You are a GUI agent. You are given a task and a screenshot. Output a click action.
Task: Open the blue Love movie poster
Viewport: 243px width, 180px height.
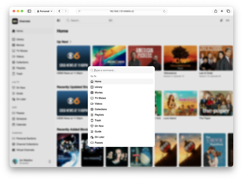coord(214,150)
